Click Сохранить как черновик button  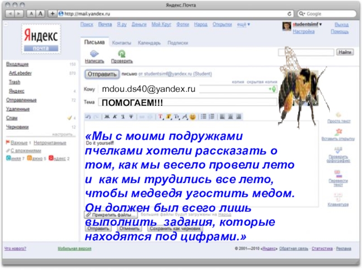click(x=175, y=229)
